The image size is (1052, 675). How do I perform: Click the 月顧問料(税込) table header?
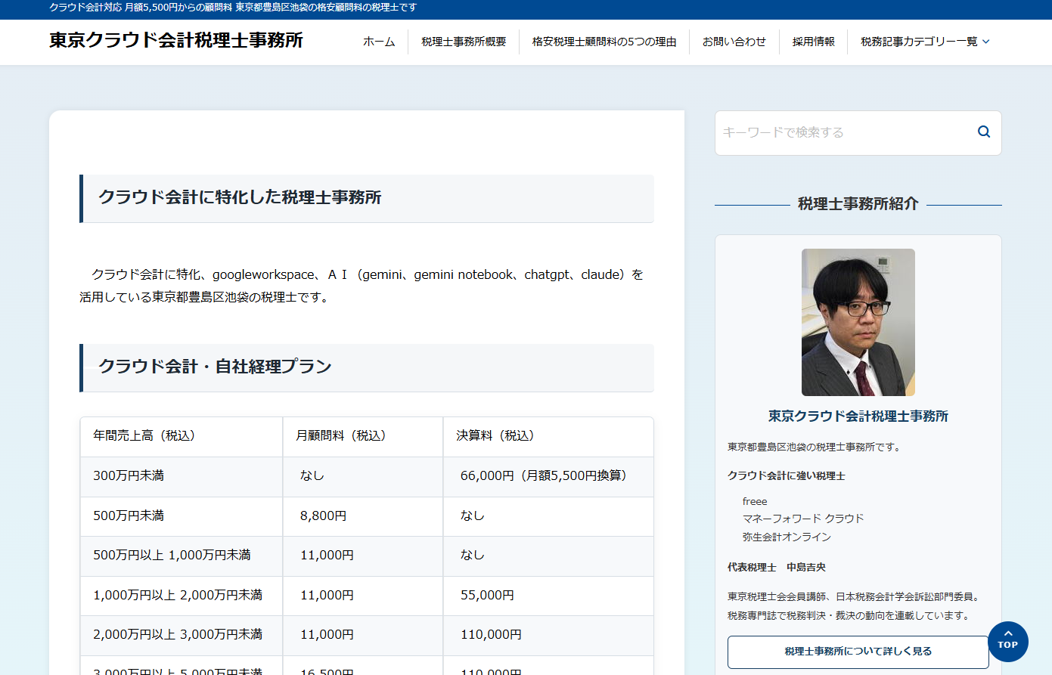(363, 436)
